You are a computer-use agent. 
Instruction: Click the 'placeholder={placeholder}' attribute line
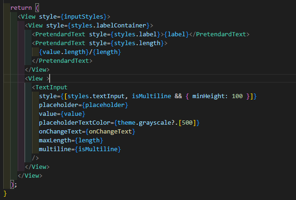point(84,105)
